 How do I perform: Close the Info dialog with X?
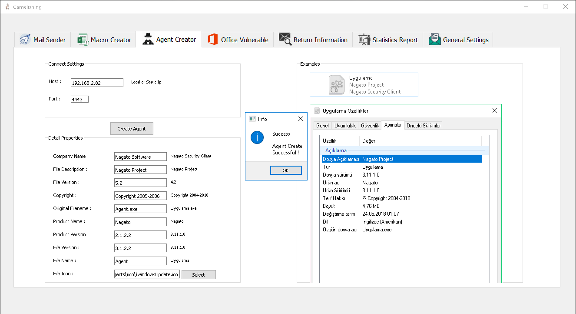(300, 119)
